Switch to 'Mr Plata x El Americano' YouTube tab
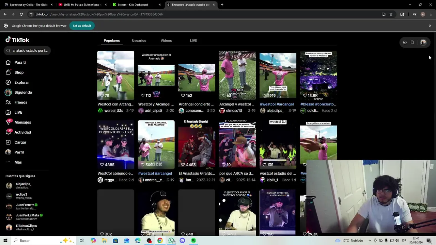 click(82, 5)
